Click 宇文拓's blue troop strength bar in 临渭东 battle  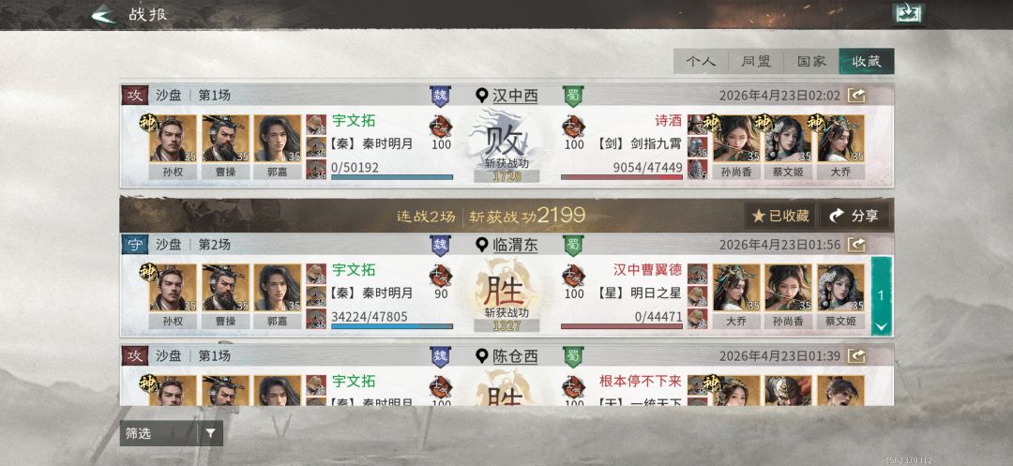(x=392, y=326)
